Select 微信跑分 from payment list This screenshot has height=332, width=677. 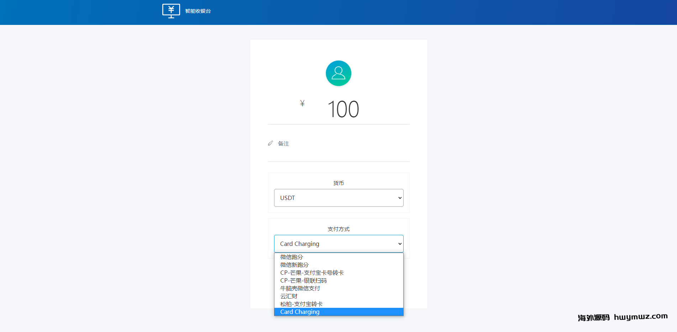[x=338, y=257]
